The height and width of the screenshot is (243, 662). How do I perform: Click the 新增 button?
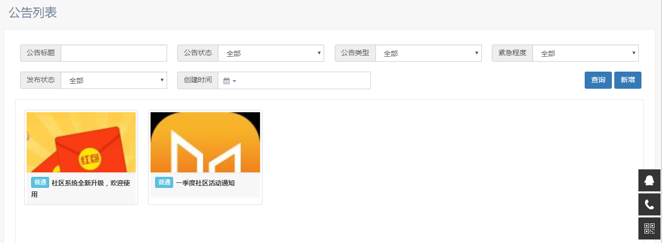click(628, 80)
